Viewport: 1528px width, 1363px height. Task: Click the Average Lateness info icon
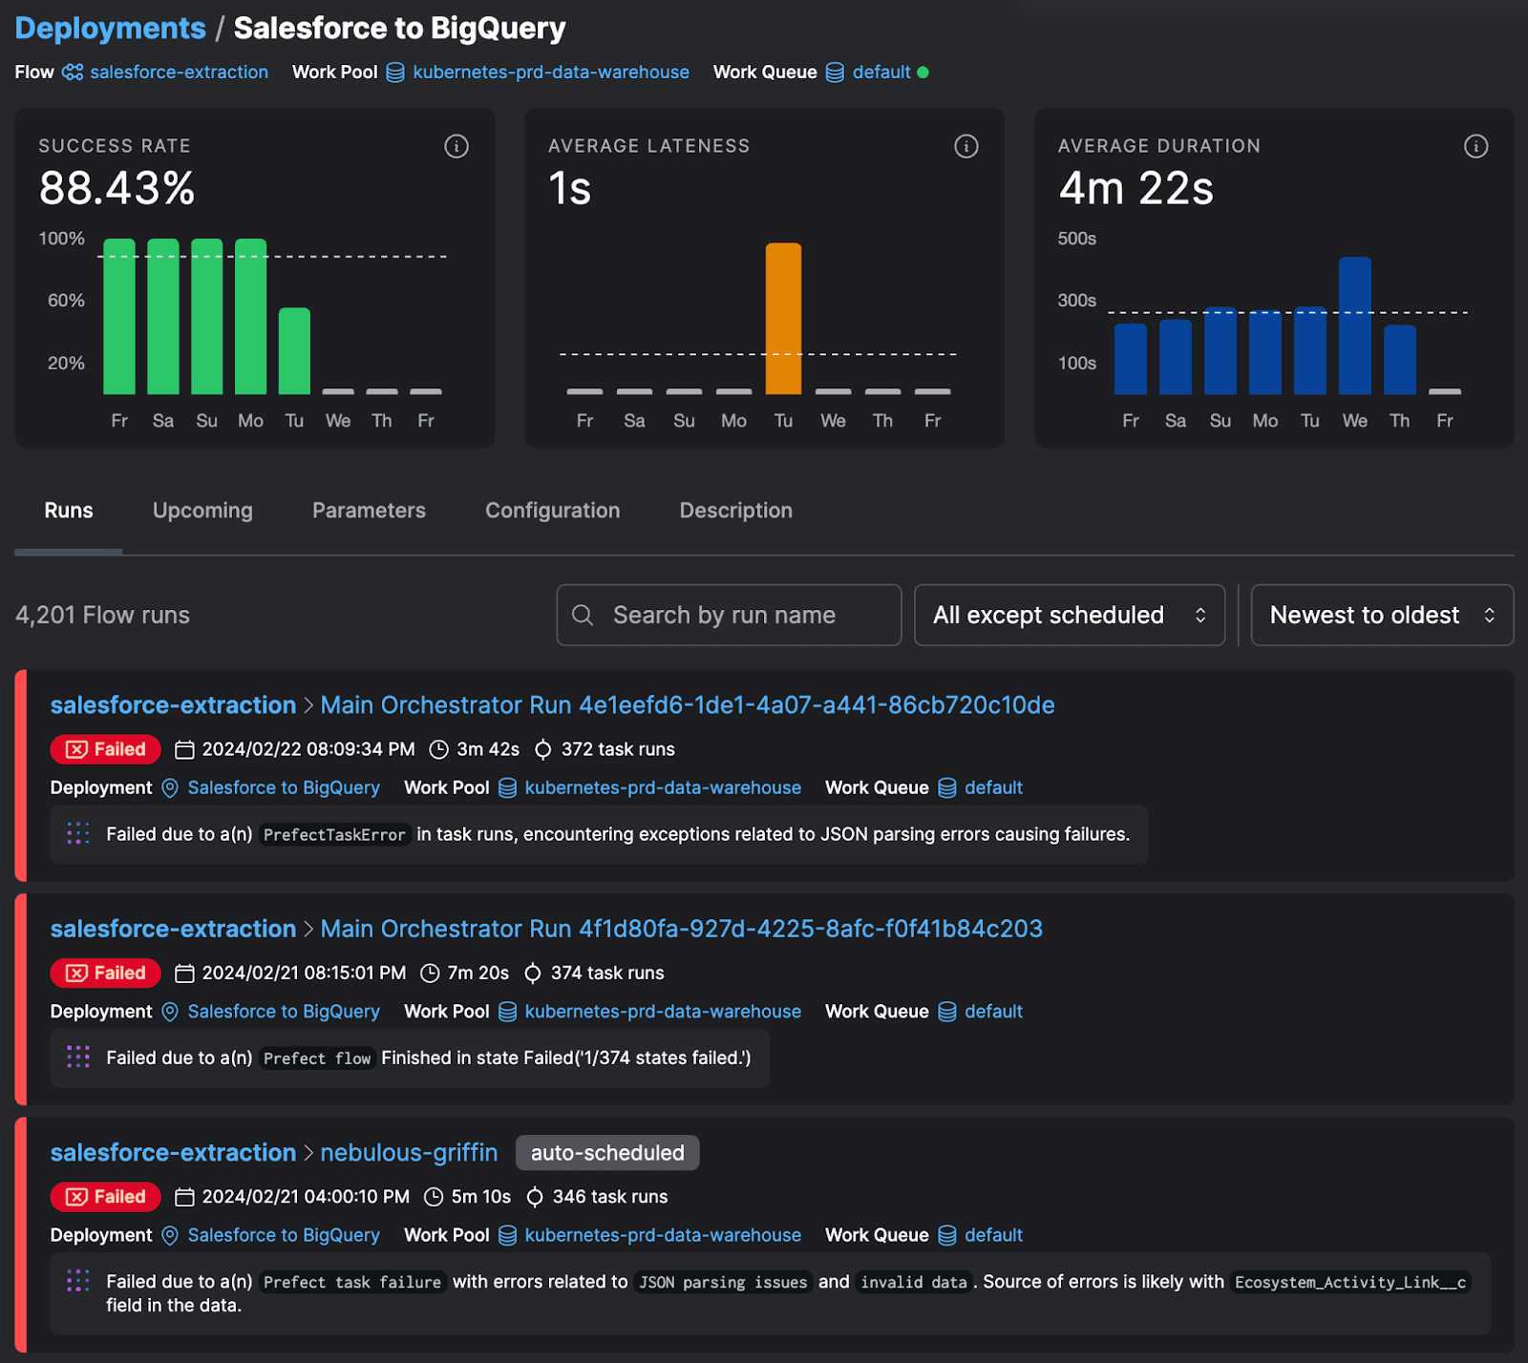(x=966, y=146)
